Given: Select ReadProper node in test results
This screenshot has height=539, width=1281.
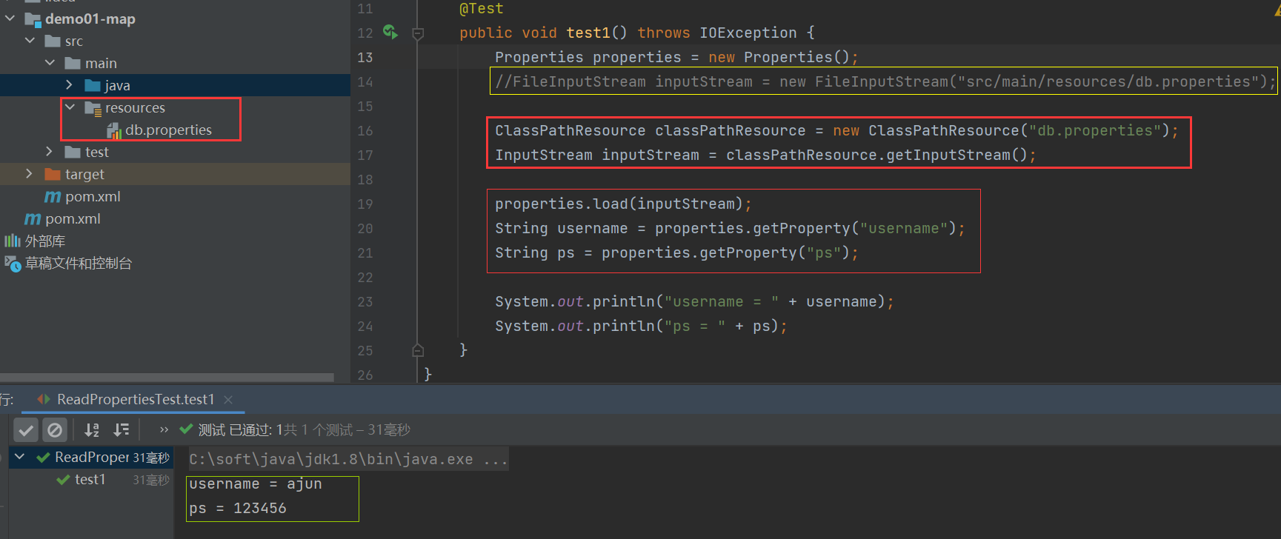Looking at the screenshot, I should [93, 458].
